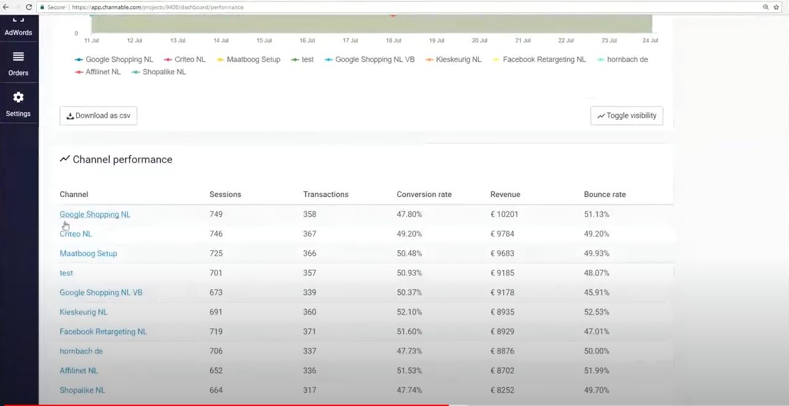The image size is (789, 406).
Task: Click Toggle visibility button
Action: pos(627,115)
